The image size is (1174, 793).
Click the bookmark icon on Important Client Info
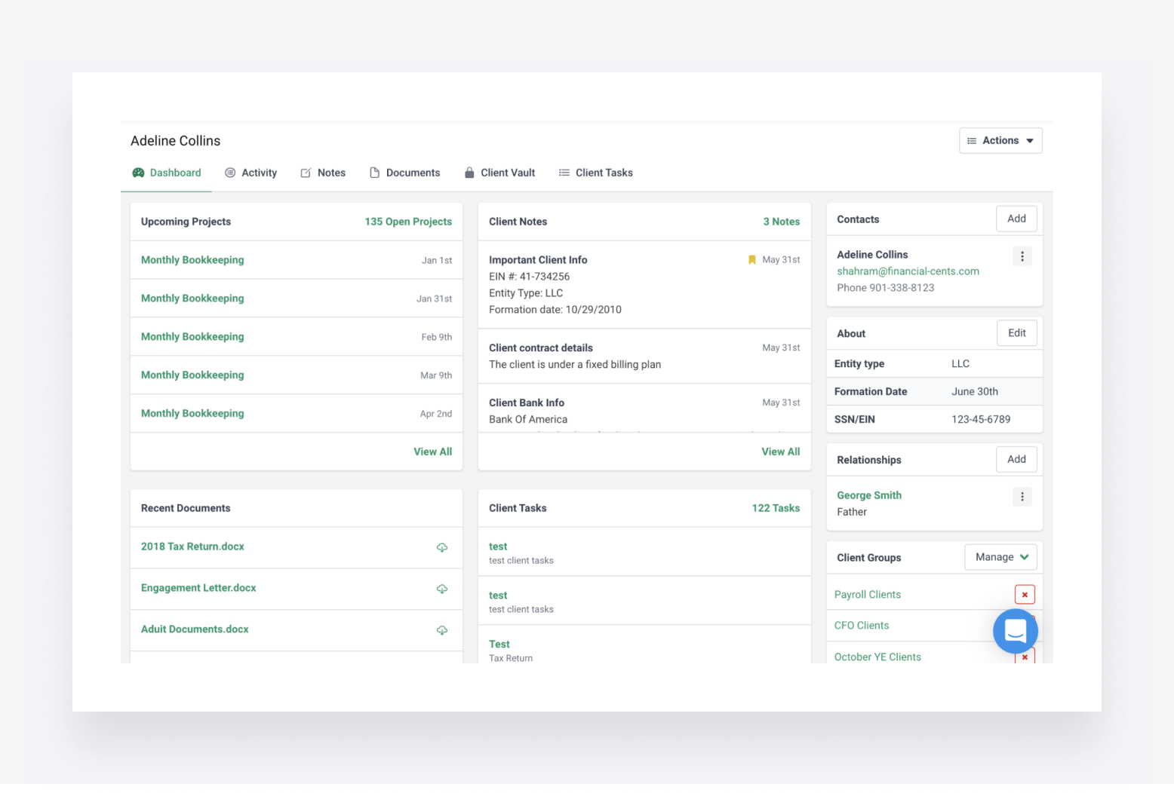point(751,259)
